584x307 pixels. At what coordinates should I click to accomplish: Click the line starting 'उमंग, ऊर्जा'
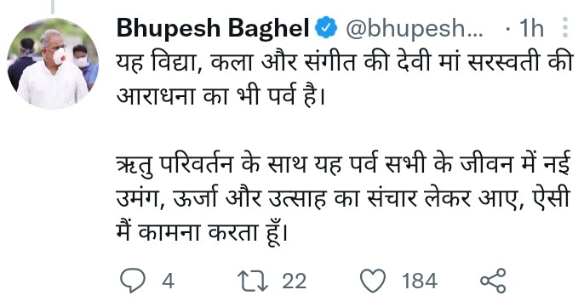click(x=343, y=198)
